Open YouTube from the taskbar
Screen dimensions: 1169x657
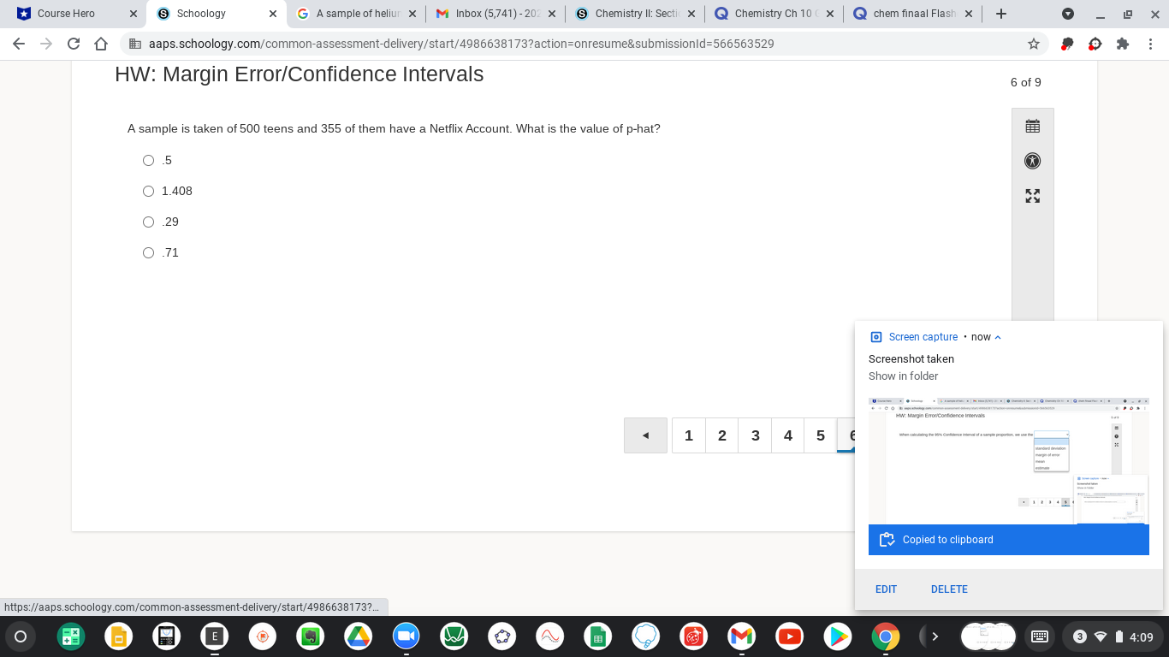tap(789, 636)
